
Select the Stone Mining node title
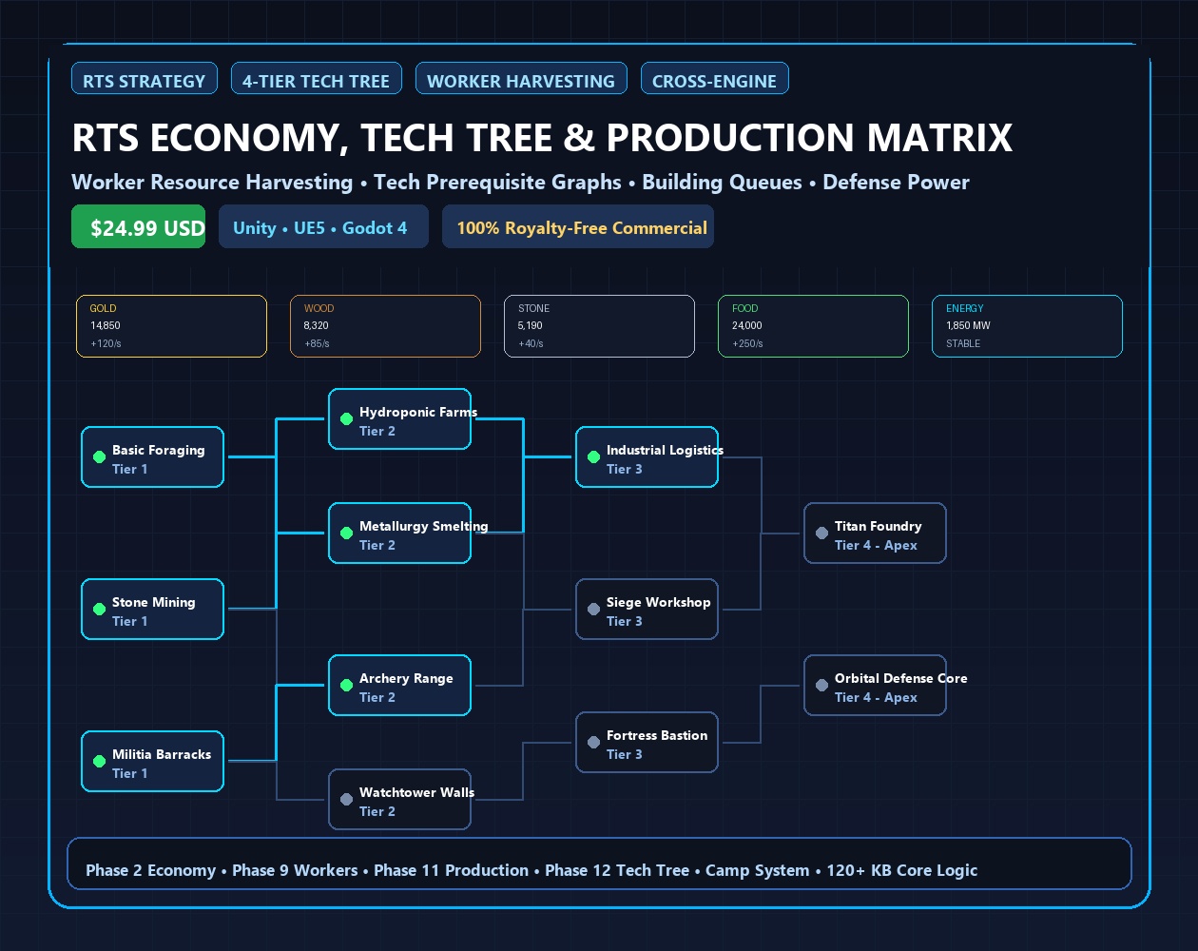[154, 602]
